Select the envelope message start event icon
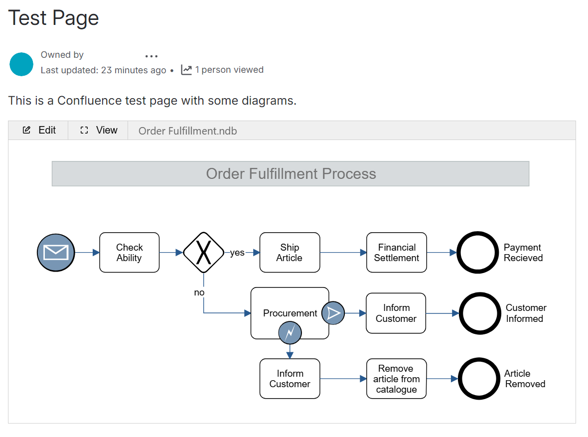The image size is (588, 437). 55,253
